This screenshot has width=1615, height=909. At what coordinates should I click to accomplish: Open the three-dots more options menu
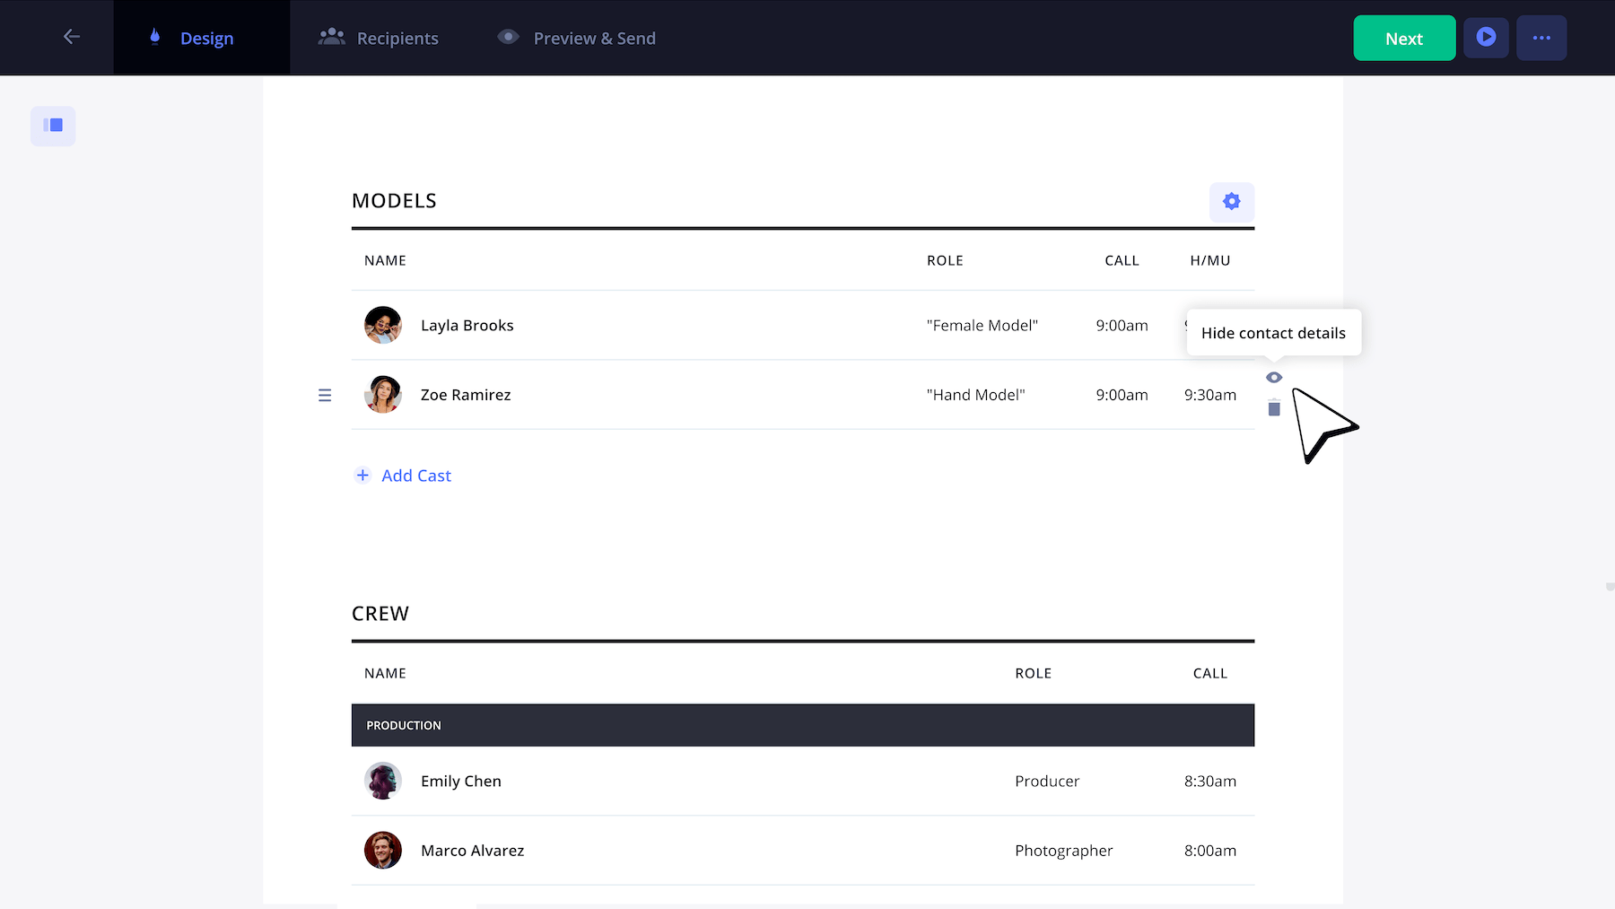(1541, 38)
